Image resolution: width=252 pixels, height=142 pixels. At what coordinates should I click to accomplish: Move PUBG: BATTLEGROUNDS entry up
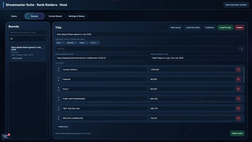pos(58,97)
